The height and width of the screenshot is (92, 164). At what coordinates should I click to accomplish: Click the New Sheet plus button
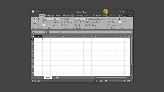click(57, 78)
